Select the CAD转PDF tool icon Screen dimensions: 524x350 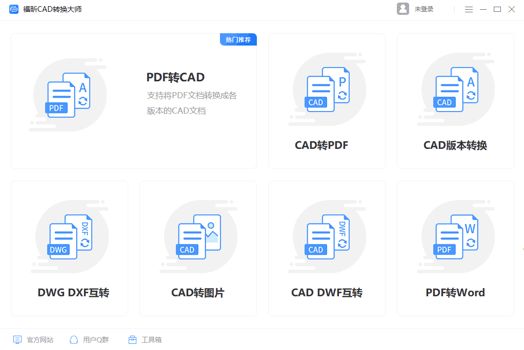click(327, 90)
